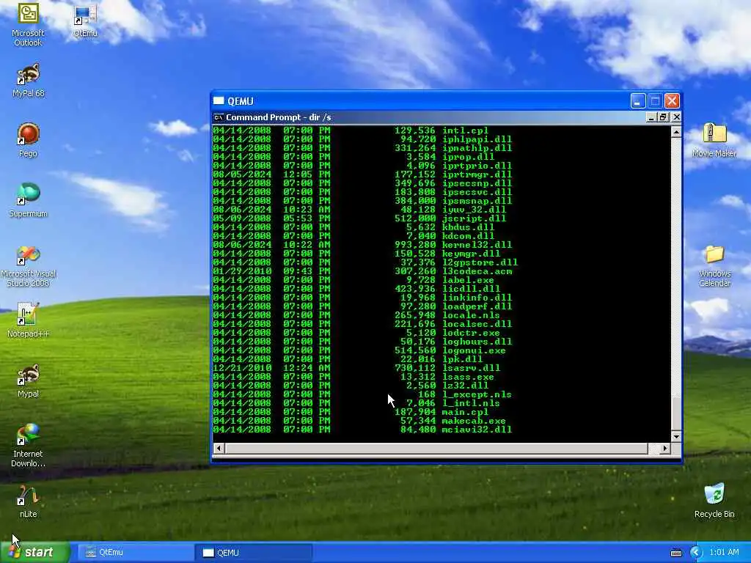Image resolution: width=751 pixels, height=563 pixels.
Task: Click the taskbar clock showing 1:01 AM
Action: tap(724, 552)
